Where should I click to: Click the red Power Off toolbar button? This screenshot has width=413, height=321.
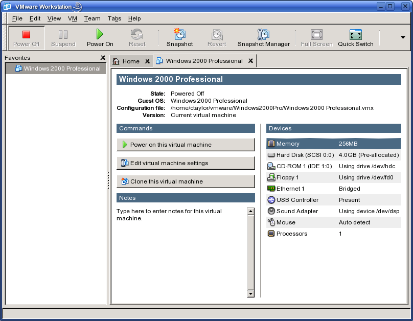click(x=27, y=38)
